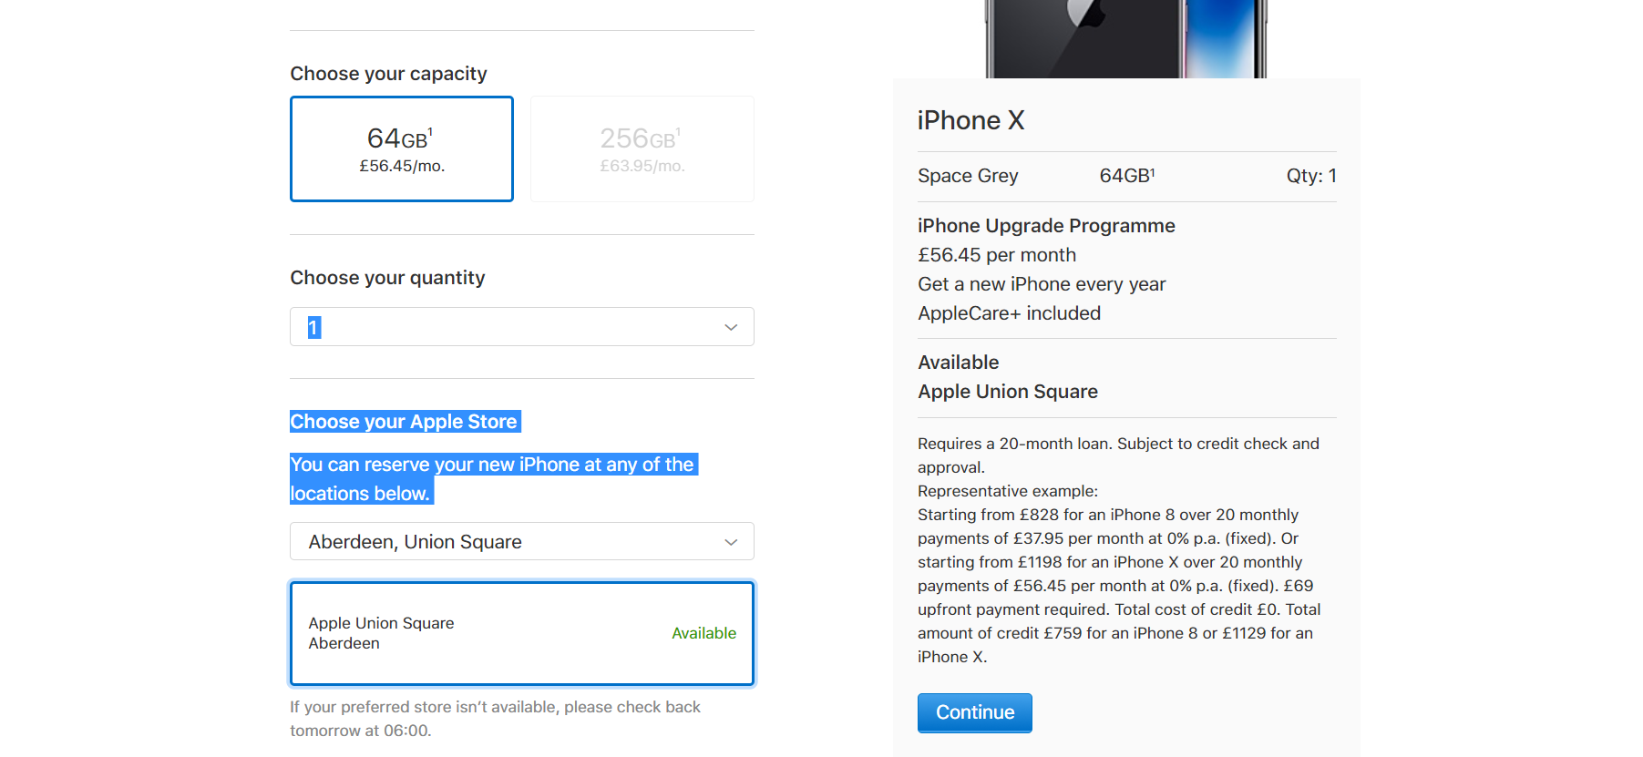
Task: Open the Aberdeen, Union Square store dropdown
Action: pyautogui.click(x=522, y=541)
